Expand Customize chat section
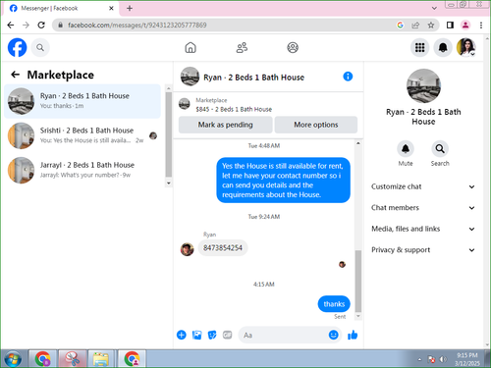Screen dimensions: 491x368 [x=423, y=186]
